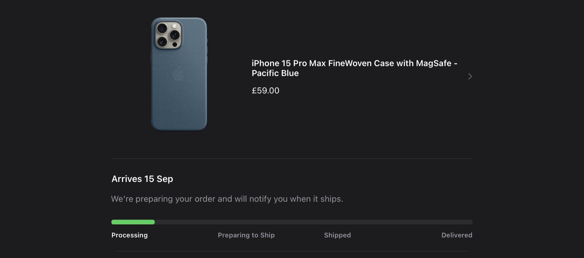Click the "Arrives 15 Sep" heading
This screenshot has width=584, height=258.
click(142, 179)
